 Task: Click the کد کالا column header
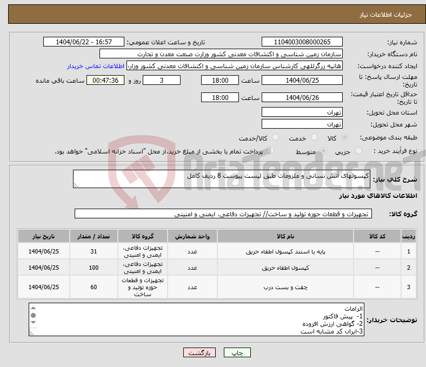click(x=377, y=236)
